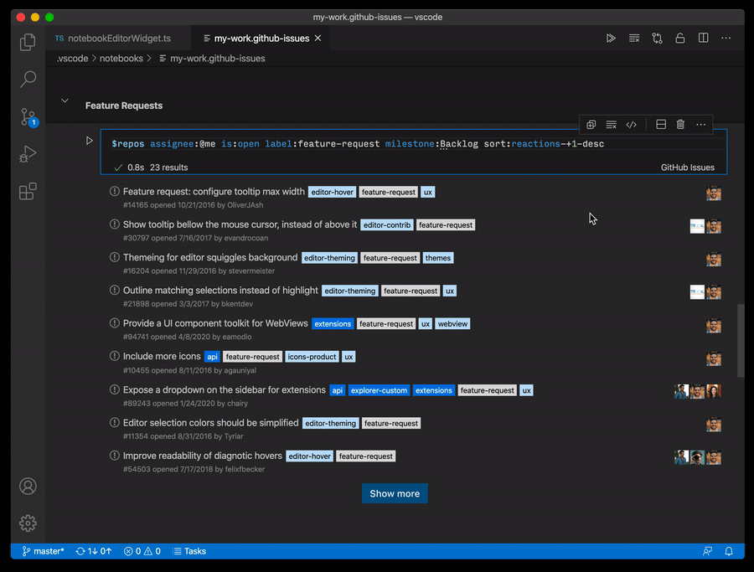Image resolution: width=754 pixels, height=572 pixels.
Task: Open issue Editor selection colors should be simplified
Action: coord(210,423)
